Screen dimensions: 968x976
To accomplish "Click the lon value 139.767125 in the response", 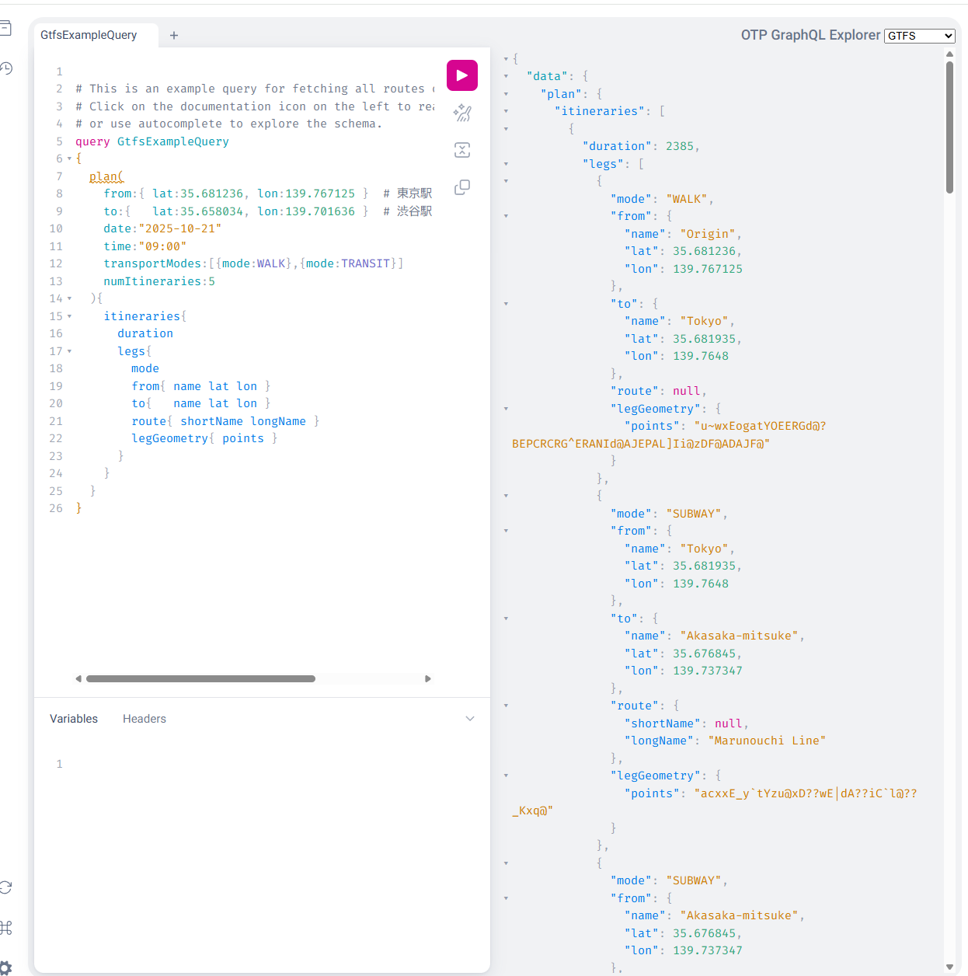I will click(x=708, y=269).
